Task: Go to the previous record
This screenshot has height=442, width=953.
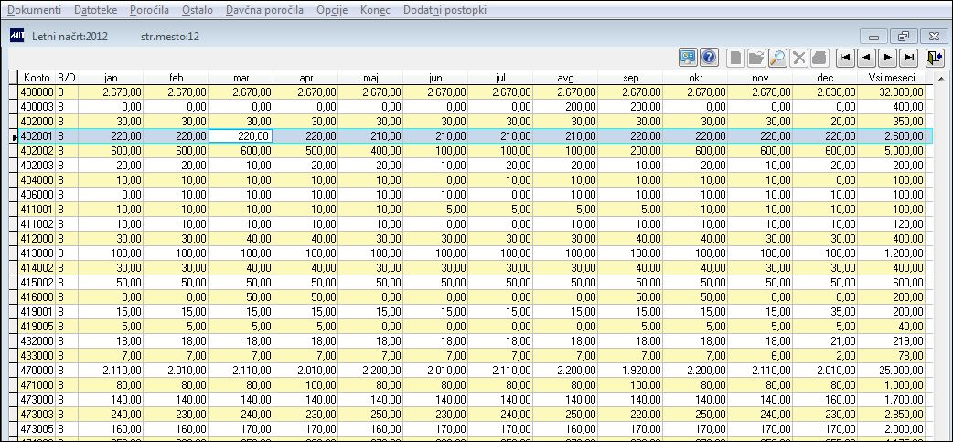Action: tap(866, 58)
